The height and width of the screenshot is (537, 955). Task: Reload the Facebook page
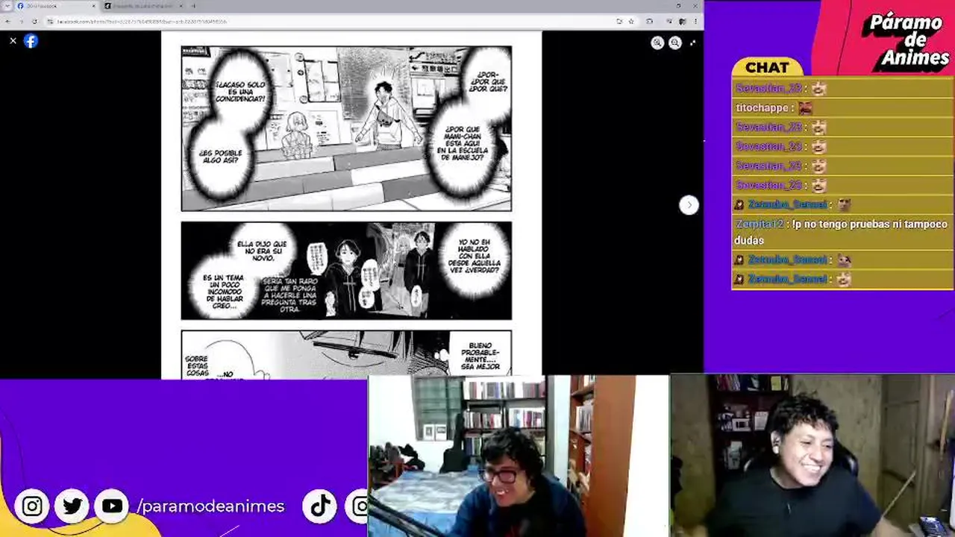[x=34, y=22]
